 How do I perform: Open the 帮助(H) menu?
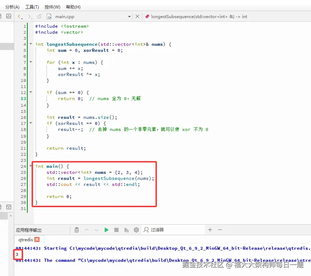[73, 7]
